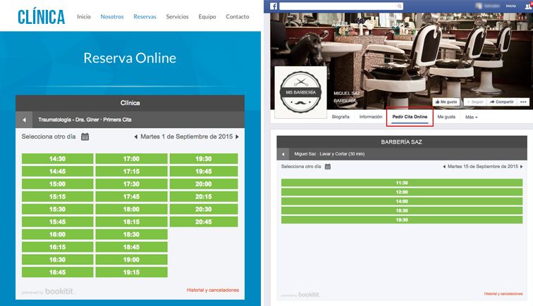
Task: Reserve the 17:00 slot
Action: [132, 159]
